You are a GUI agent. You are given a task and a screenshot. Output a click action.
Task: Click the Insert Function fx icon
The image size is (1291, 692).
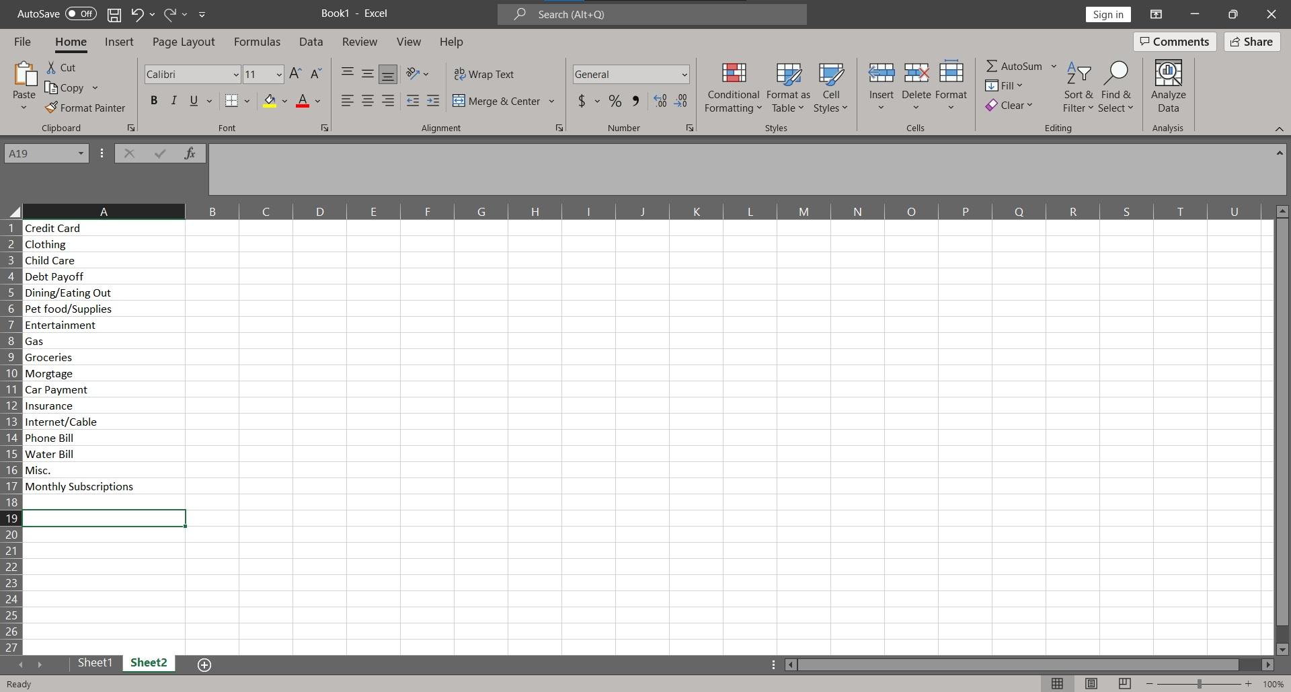190,153
